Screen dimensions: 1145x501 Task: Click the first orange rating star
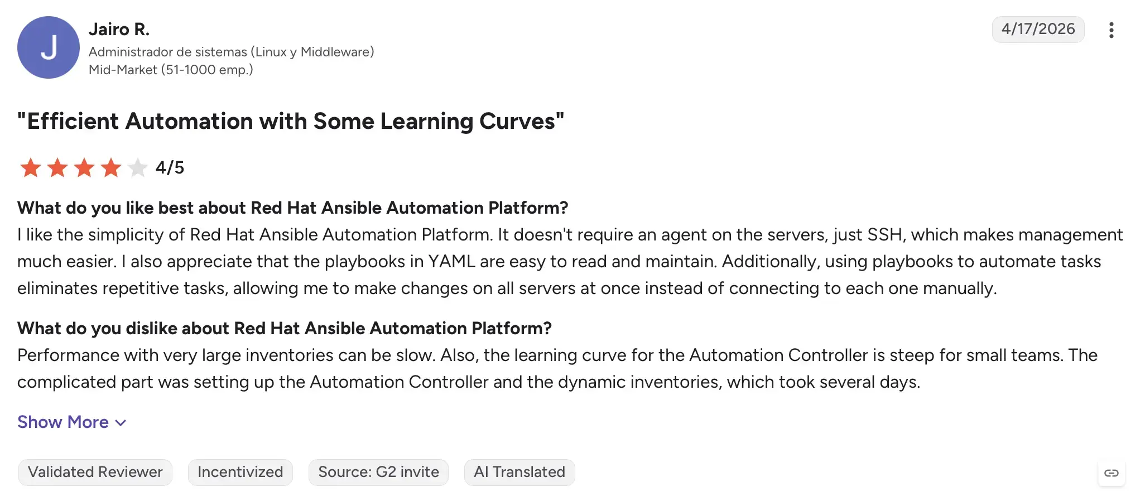pos(31,167)
